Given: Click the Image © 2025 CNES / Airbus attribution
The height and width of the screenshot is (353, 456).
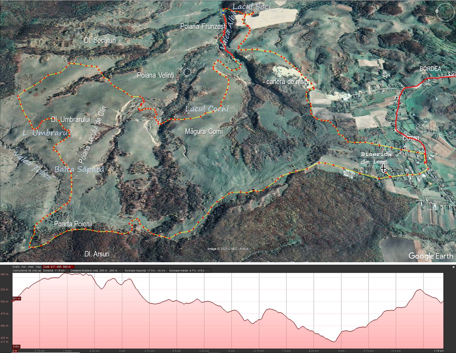Looking at the screenshot, I should click(x=228, y=249).
